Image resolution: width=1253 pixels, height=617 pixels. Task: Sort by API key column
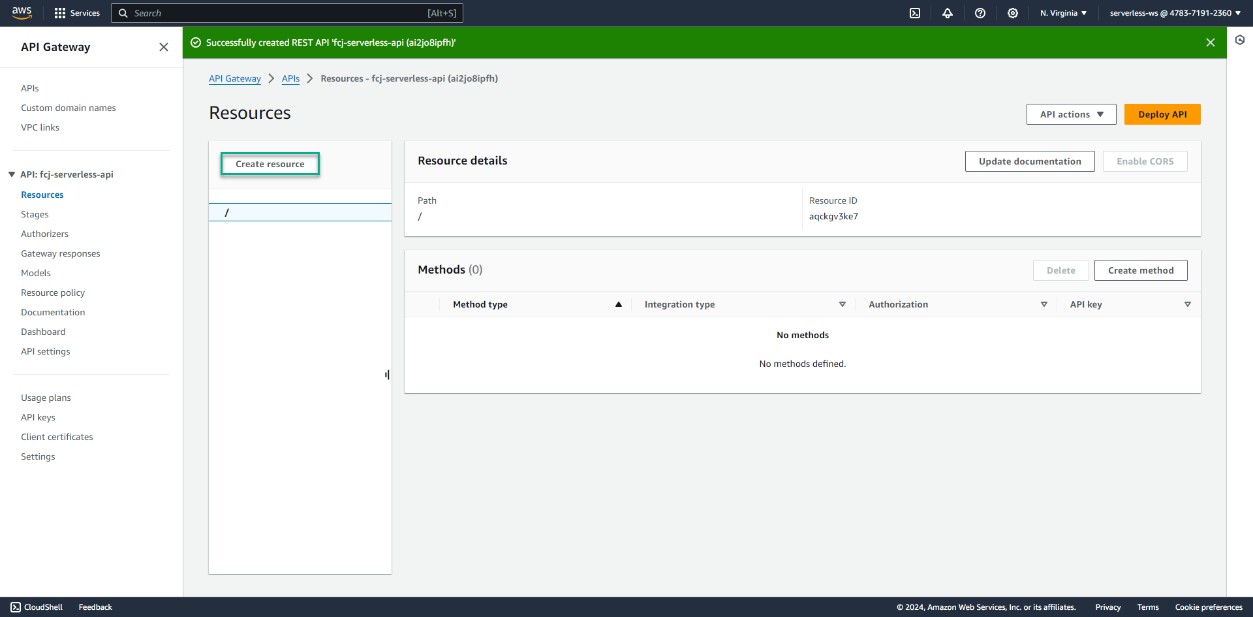pos(1188,304)
